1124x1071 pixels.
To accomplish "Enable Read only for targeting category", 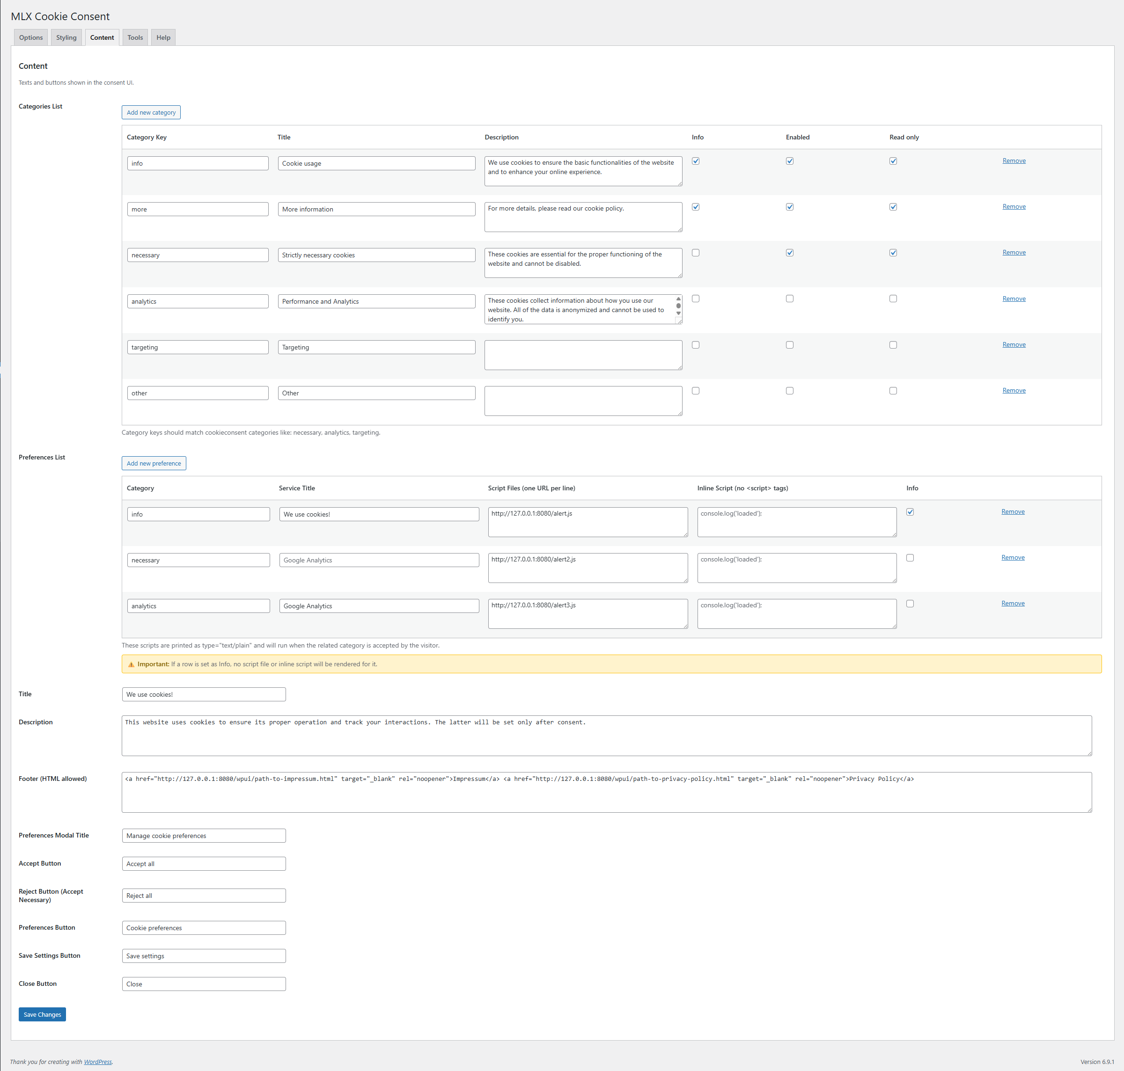I will click(x=893, y=345).
